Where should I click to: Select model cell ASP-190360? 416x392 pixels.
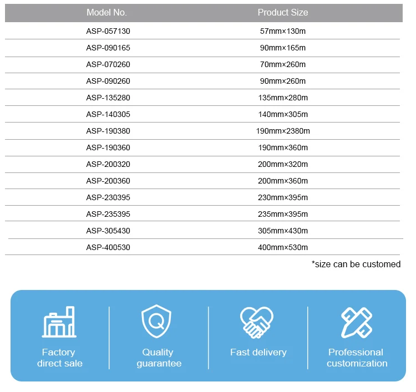point(108,147)
